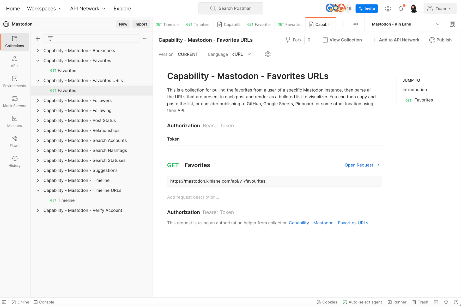Click the team members avatars group
This screenshot has width=461, height=306.
point(338,8)
